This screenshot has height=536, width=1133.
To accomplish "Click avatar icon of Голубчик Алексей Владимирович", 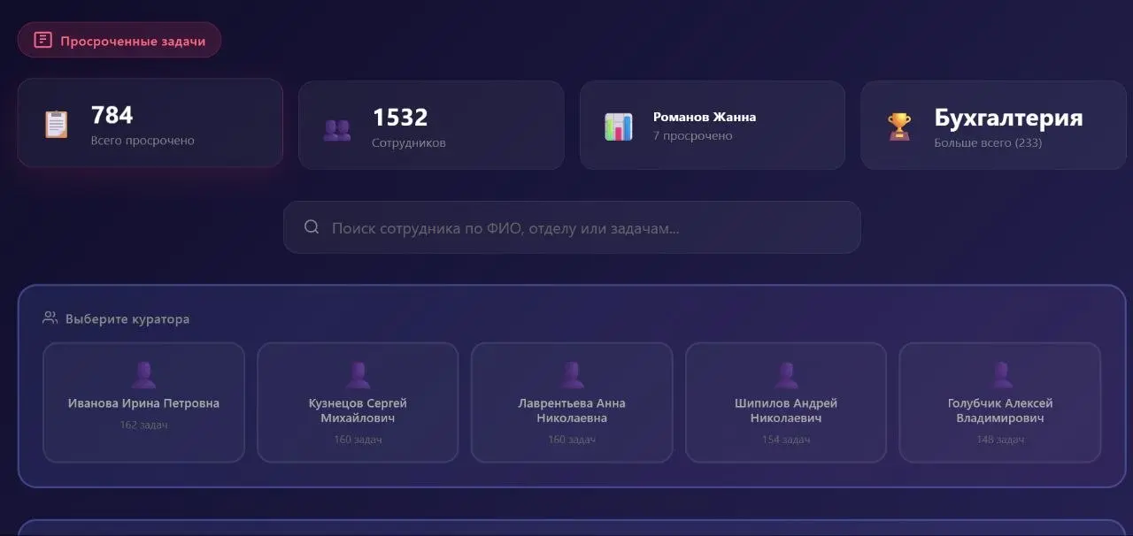I will (x=1000, y=375).
